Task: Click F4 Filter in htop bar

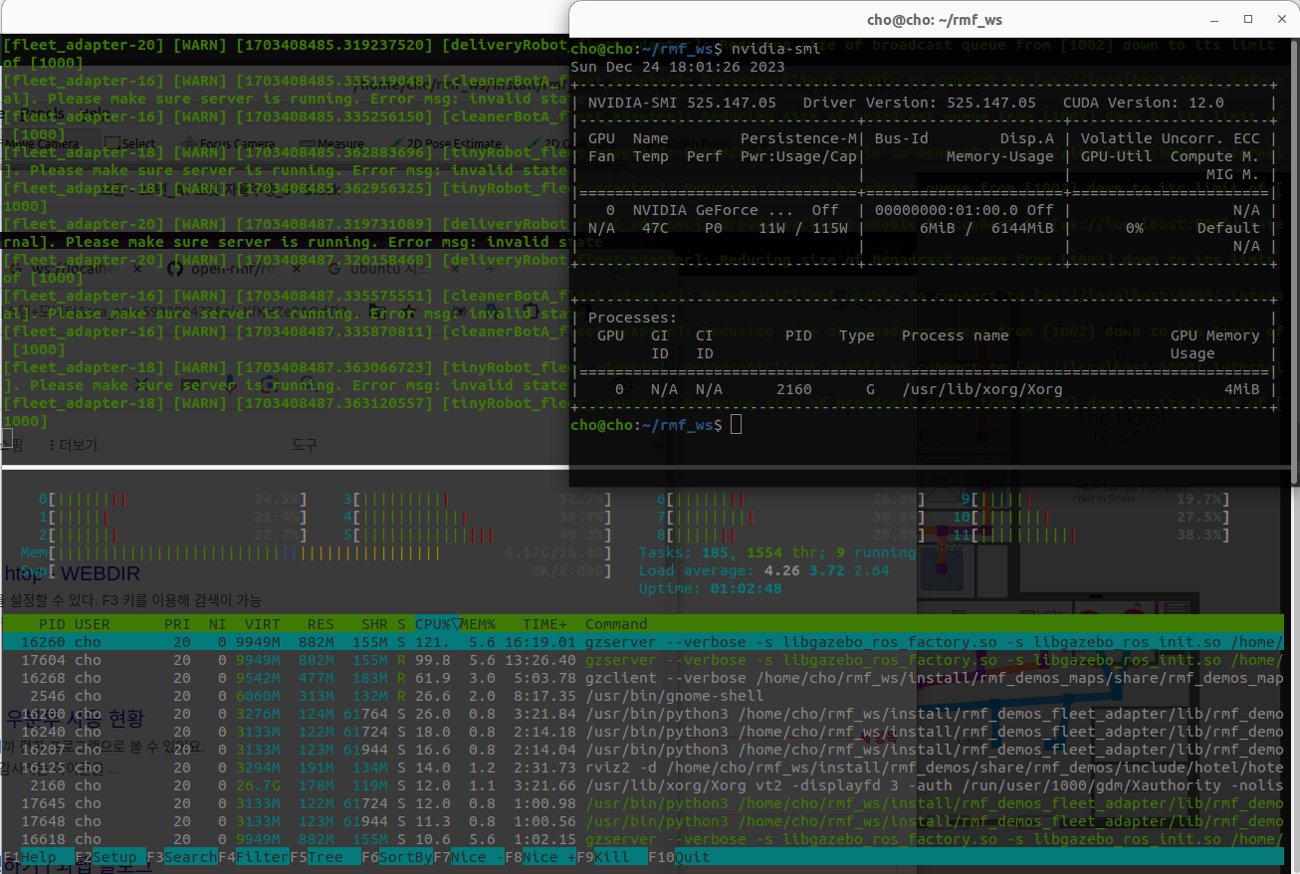Action: point(254,857)
